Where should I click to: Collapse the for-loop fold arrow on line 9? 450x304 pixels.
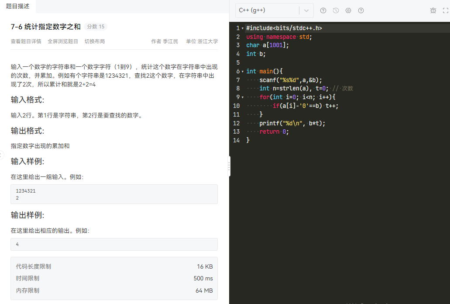(x=243, y=97)
